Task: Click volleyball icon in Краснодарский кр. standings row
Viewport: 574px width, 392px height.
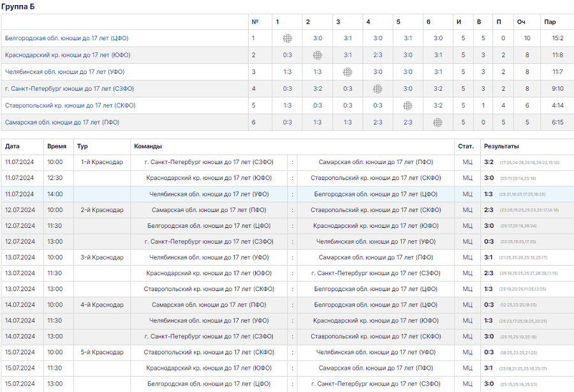Action: (318, 56)
